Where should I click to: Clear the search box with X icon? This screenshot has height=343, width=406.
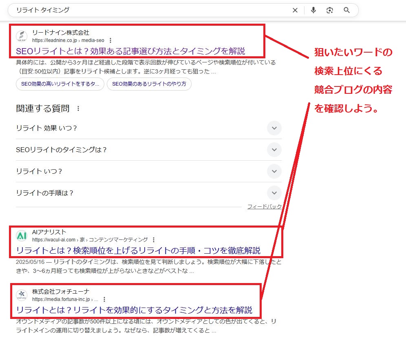point(295,10)
